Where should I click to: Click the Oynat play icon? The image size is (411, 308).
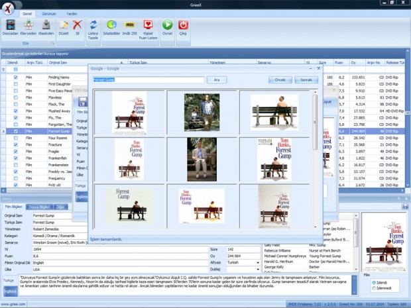click(x=167, y=25)
